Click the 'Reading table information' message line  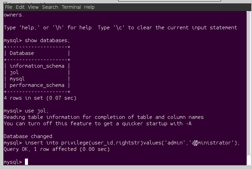104,117
